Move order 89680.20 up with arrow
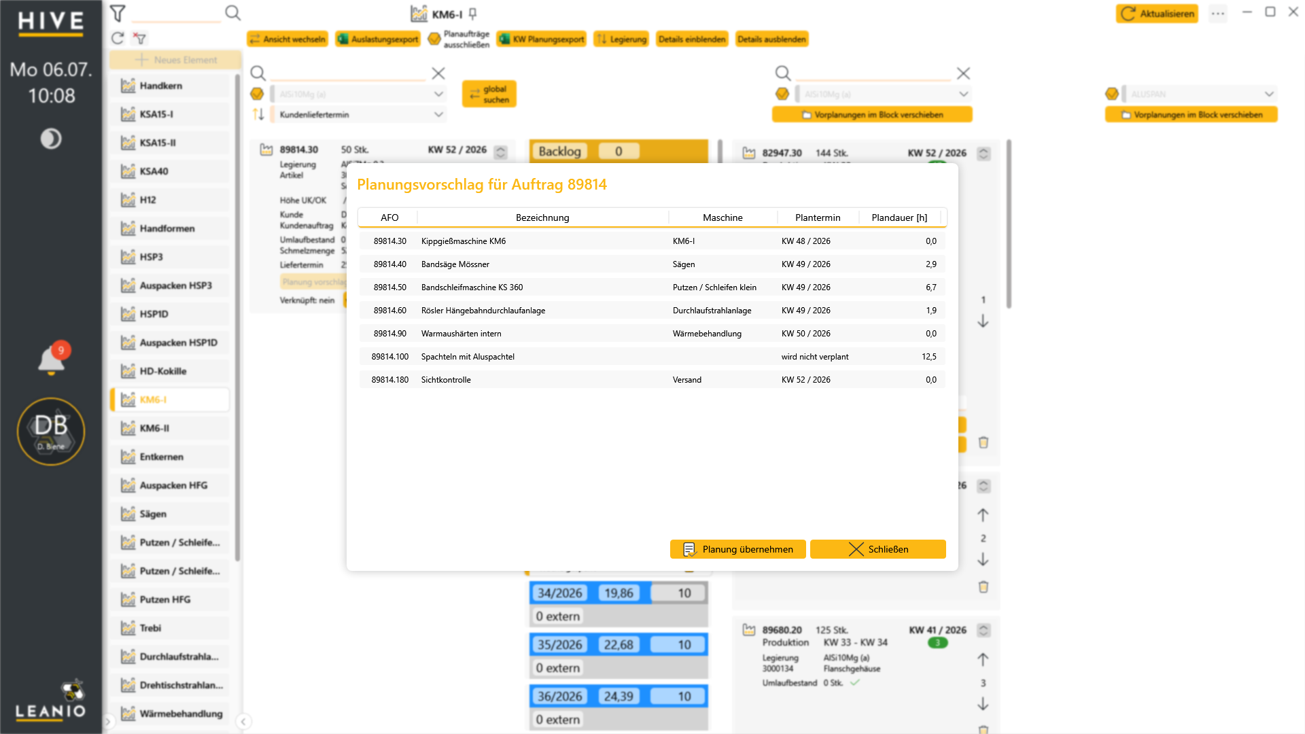Screen dimensions: 1305x734 tap(983, 659)
